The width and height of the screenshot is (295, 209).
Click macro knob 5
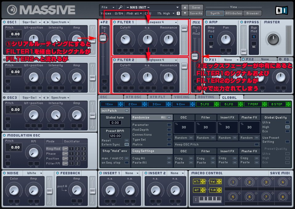pos(233,197)
